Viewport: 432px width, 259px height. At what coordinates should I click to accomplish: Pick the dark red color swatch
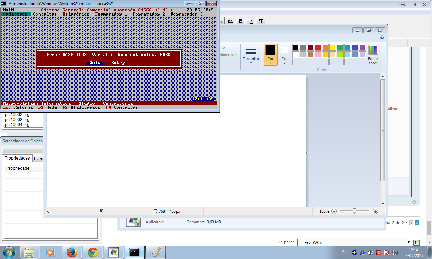pos(310,47)
